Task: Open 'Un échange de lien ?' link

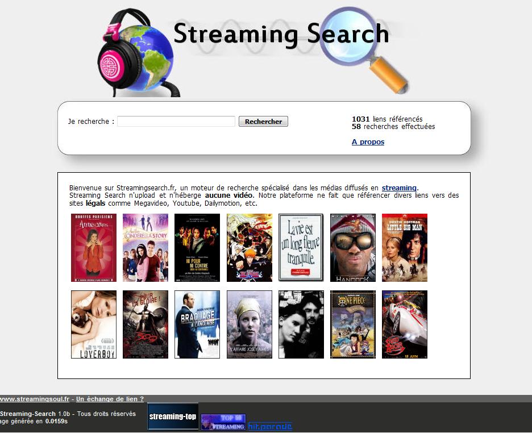Action: 110,399
